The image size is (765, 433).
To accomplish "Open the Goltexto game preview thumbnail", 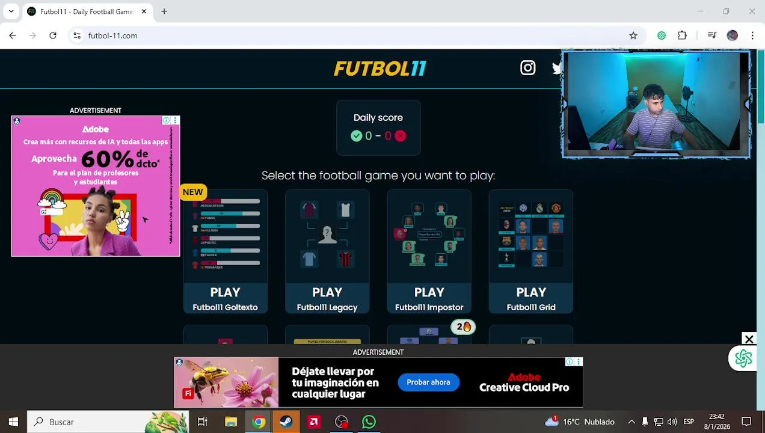I will (226, 235).
